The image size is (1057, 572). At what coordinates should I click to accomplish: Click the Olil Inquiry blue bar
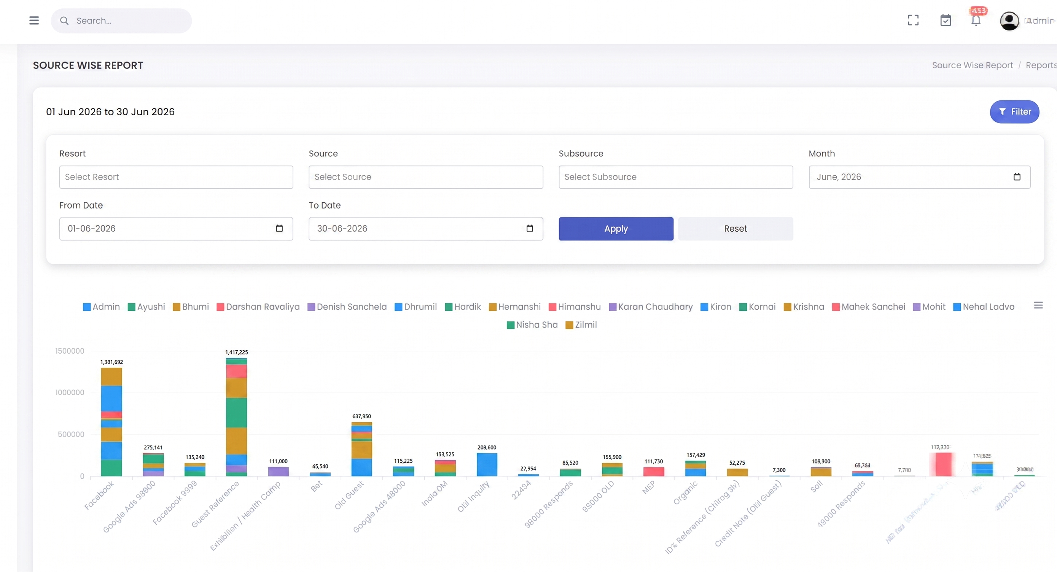pyautogui.click(x=487, y=465)
